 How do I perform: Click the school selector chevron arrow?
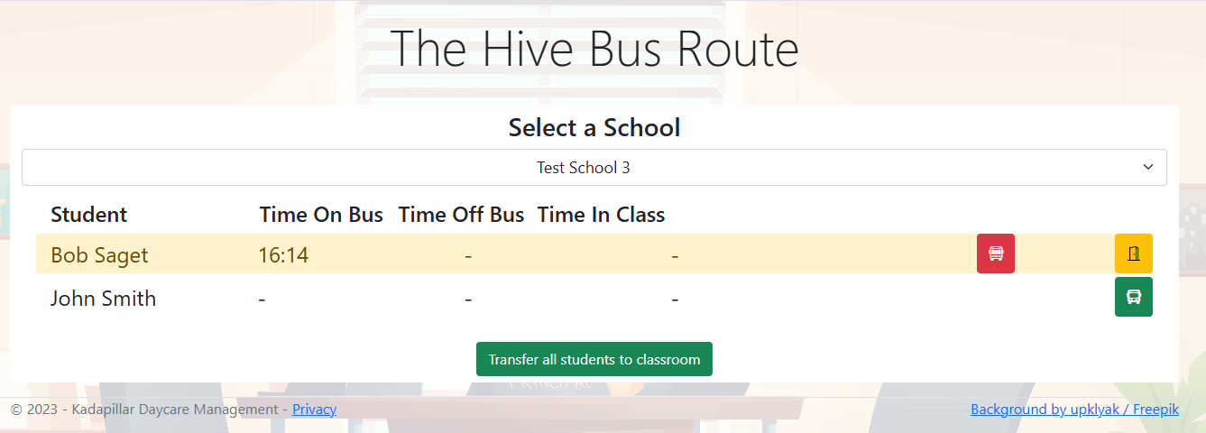point(1148,168)
